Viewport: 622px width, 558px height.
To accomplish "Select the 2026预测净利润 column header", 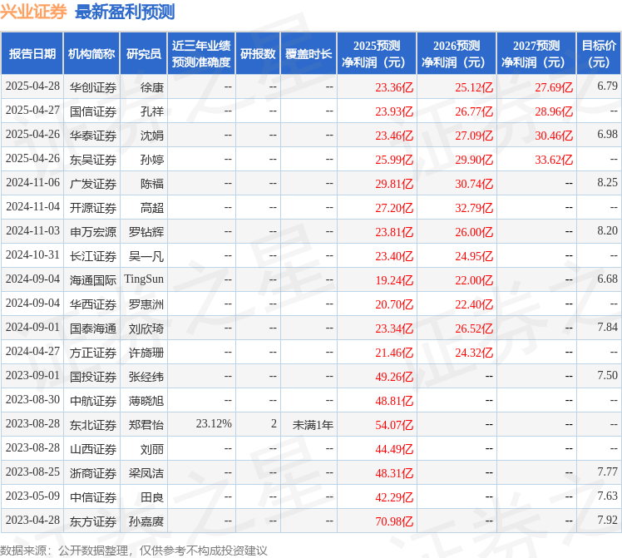I will pyautogui.click(x=457, y=53).
